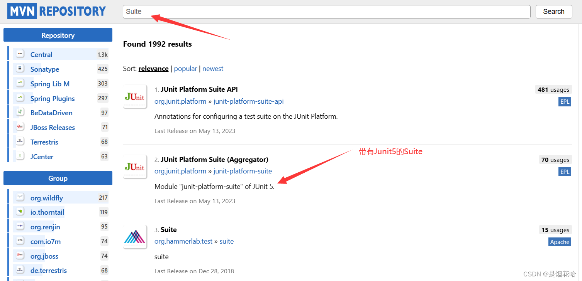Open the MVN Repository home logo

pyautogui.click(x=56, y=12)
